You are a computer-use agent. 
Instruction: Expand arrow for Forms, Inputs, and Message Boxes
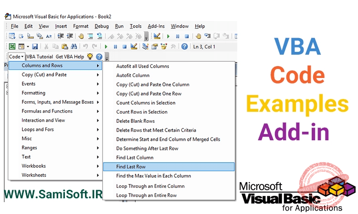pos(98,102)
